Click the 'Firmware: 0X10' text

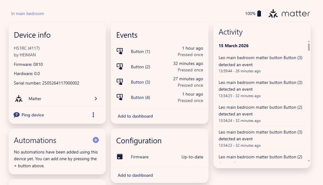29,64
